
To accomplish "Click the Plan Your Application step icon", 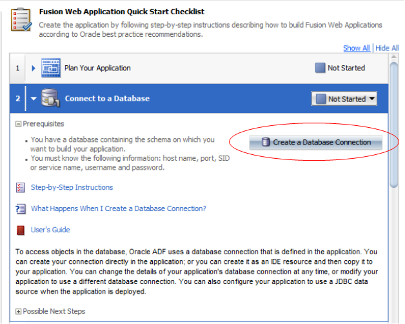I will [51, 68].
